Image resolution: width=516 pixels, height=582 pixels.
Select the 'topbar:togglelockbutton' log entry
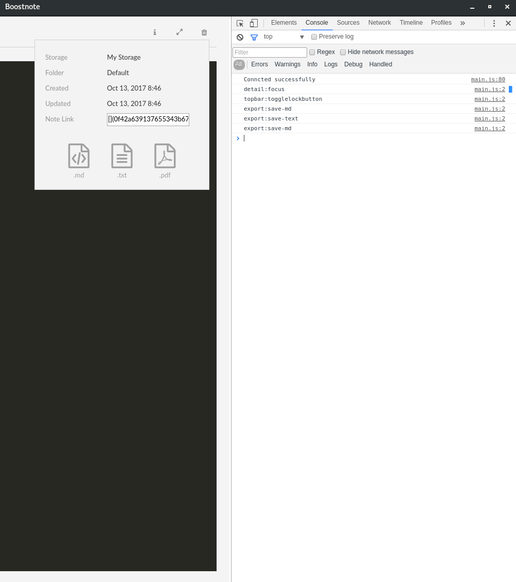(282, 99)
